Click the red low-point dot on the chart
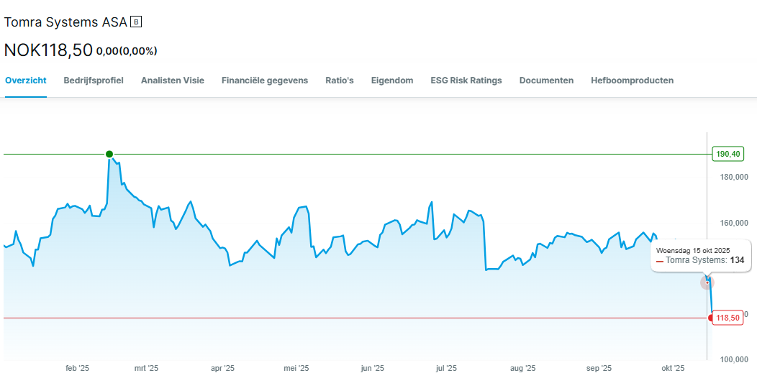 (x=712, y=318)
